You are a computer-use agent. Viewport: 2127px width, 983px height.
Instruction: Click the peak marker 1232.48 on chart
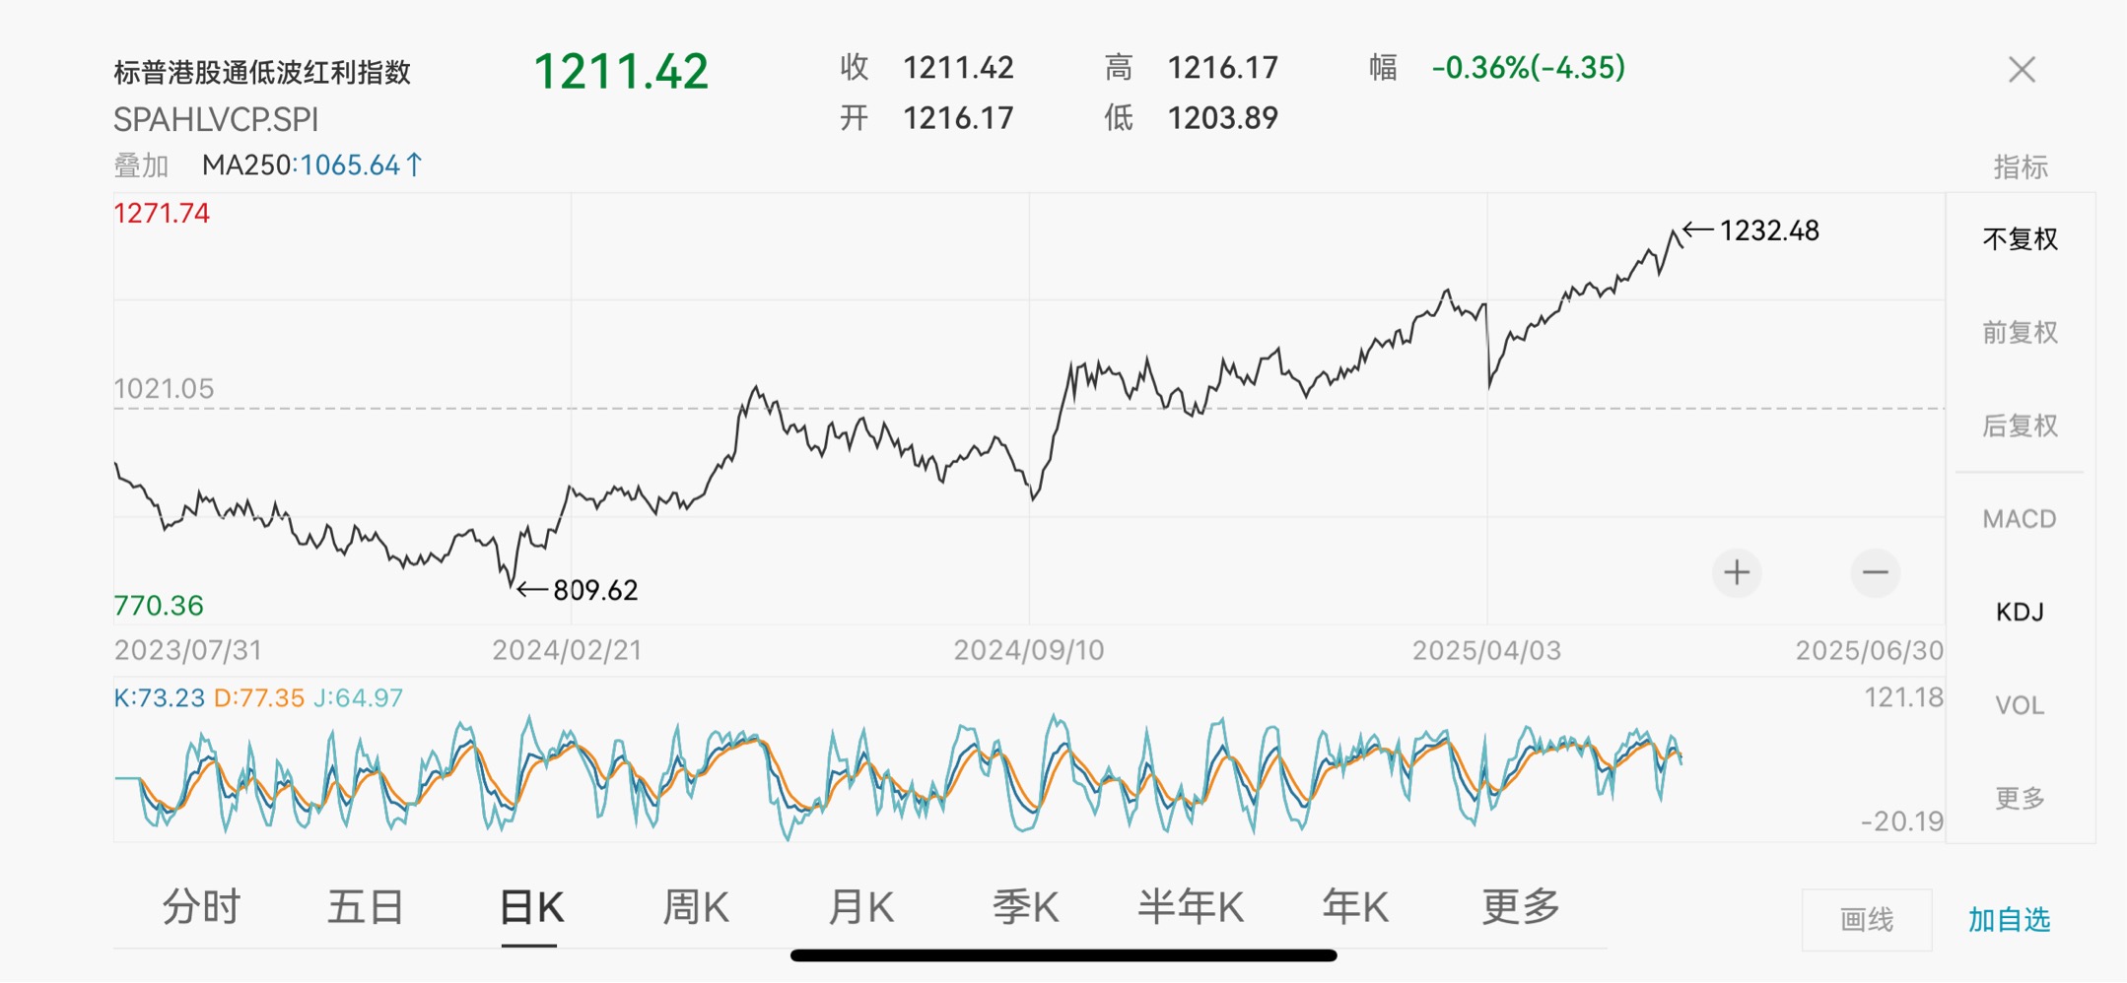(x=1769, y=230)
